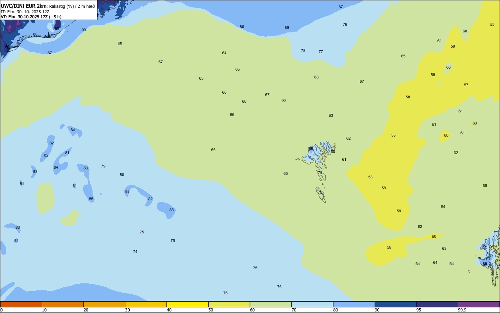Select the 30–40 legend color band
Screen dimensions: 500x313
146,304
